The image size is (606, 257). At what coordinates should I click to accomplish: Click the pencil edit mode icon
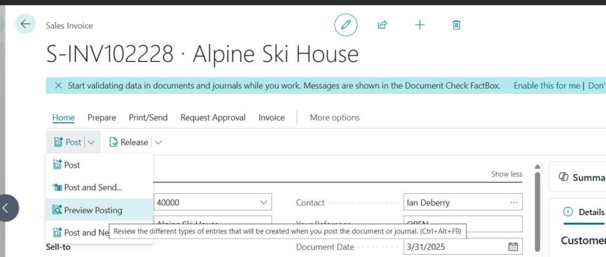(346, 25)
